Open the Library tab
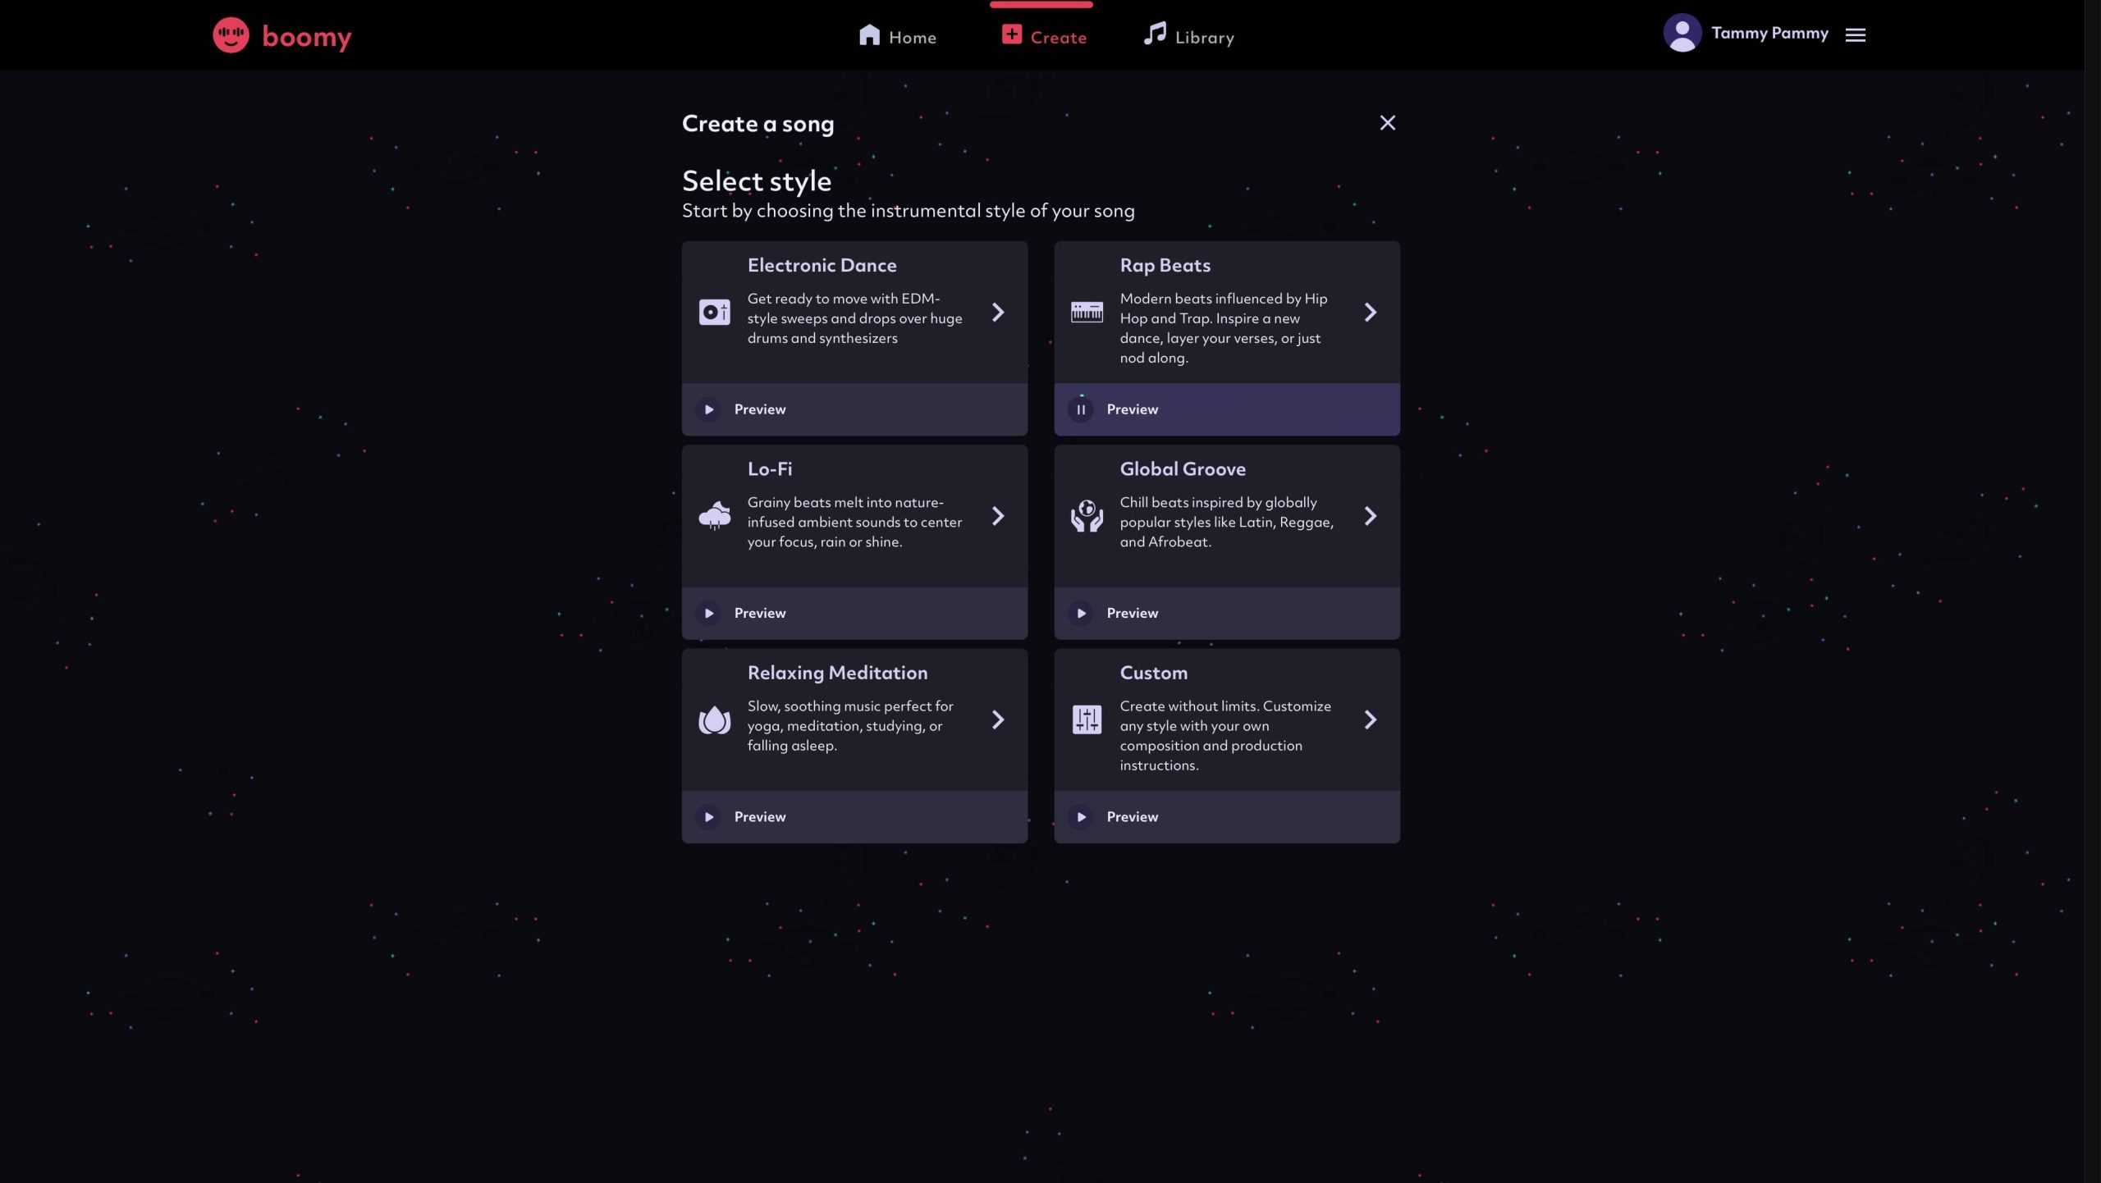The height and width of the screenshot is (1183, 2101). [x=1189, y=36]
